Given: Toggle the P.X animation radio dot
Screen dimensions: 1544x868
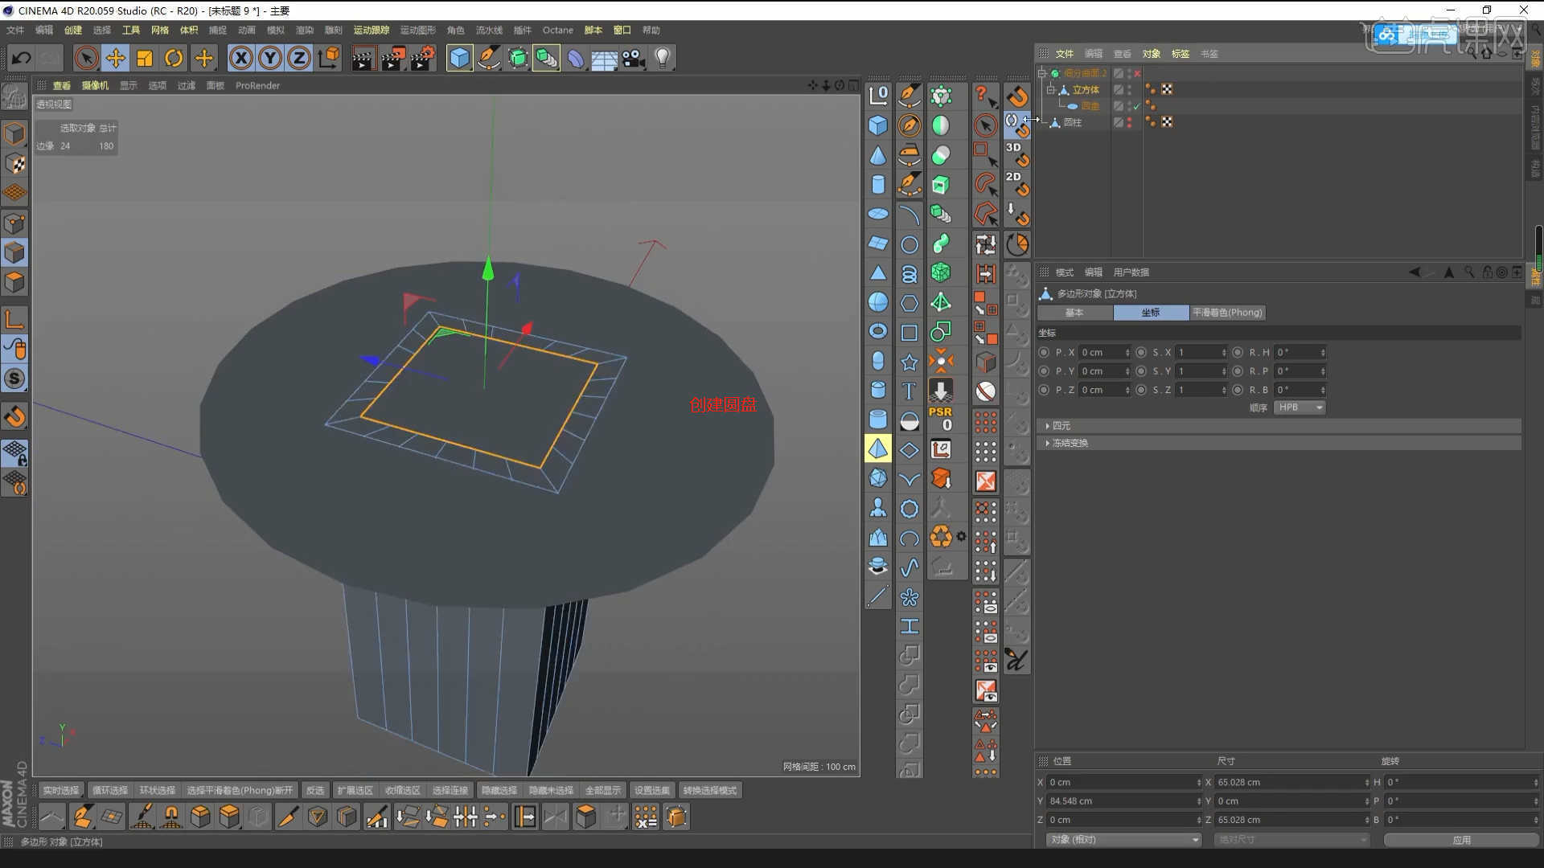Looking at the screenshot, I should click(x=1044, y=352).
